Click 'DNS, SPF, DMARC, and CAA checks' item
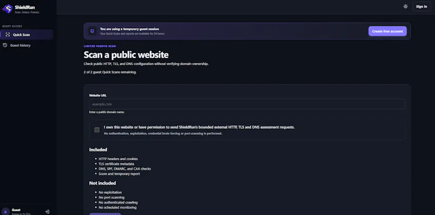Viewport: 435px width, 215px height. click(x=125, y=169)
